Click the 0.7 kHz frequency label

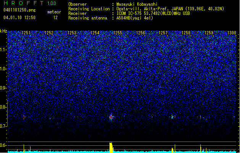(x=3, y=126)
